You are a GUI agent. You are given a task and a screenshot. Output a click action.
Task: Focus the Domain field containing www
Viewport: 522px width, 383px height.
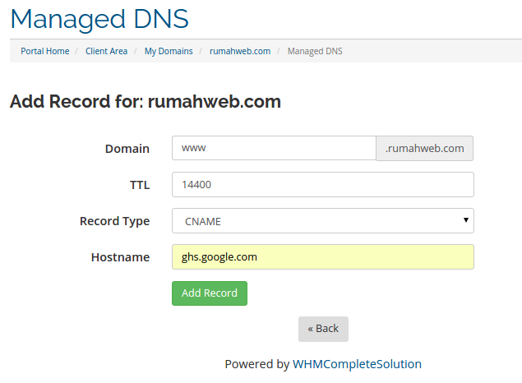[x=273, y=148]
